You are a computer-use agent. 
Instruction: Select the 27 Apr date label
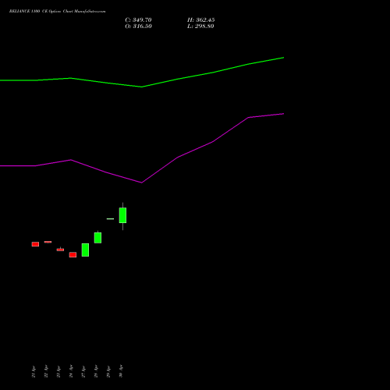[83, 371]
